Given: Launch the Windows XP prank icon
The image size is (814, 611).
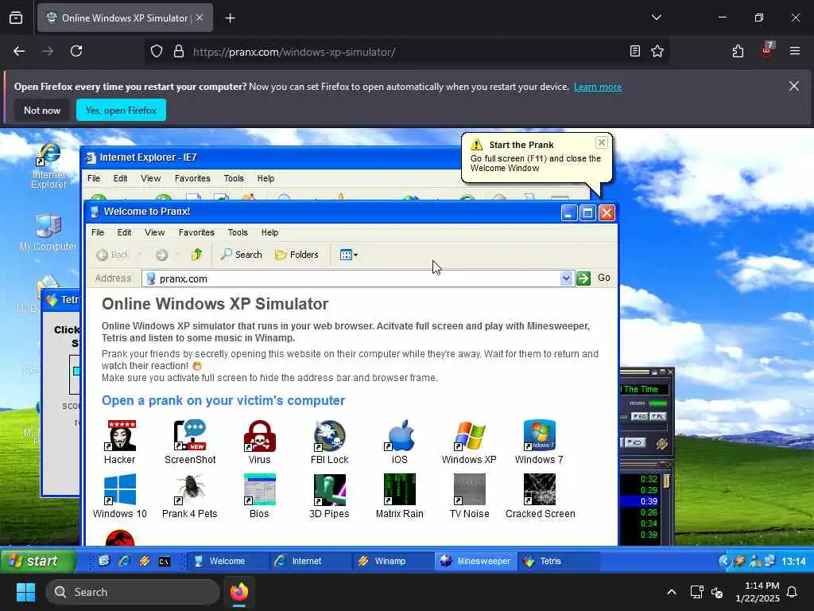Looking at the screenshot, I should pos(469,442).
